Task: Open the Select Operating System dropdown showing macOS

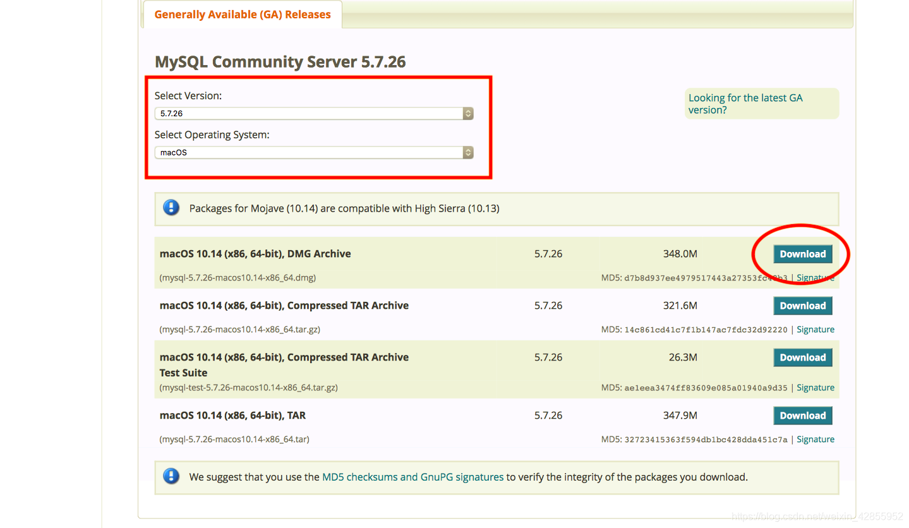Action: (314, 153)
